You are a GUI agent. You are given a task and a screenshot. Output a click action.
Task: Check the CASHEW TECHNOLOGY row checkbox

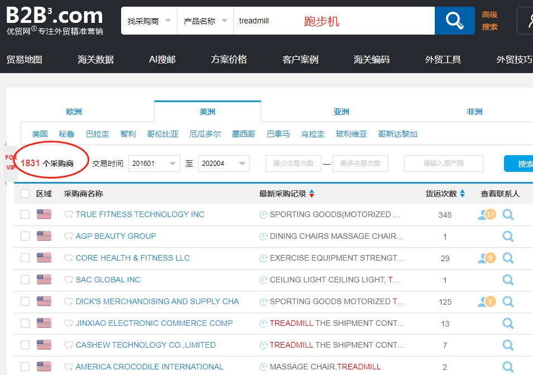[25, 345]
